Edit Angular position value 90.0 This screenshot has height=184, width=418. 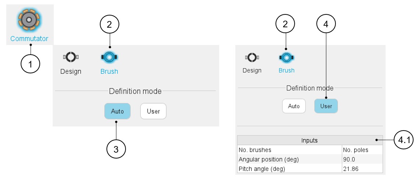tap(362, 159)
